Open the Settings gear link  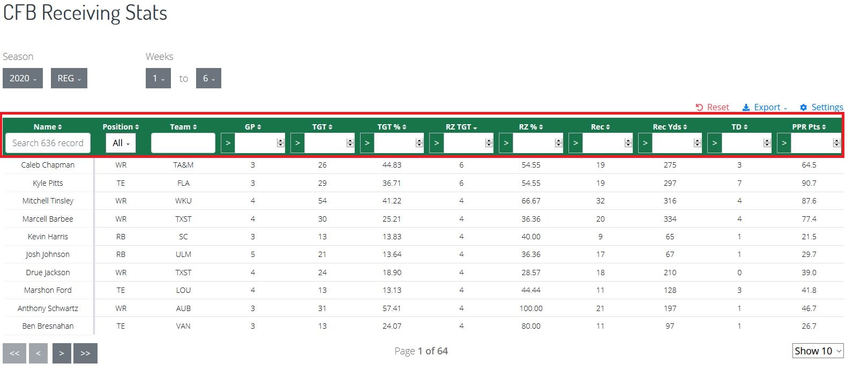pyautogui.click(x=821, y=107)
